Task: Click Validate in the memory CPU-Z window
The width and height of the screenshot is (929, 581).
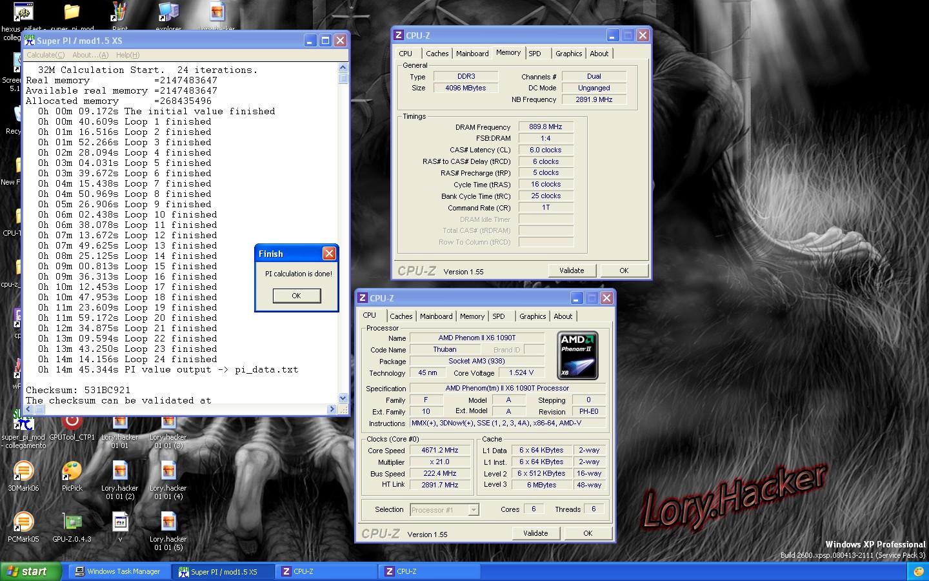Action: pyautogui.click(x=572, y=270)
